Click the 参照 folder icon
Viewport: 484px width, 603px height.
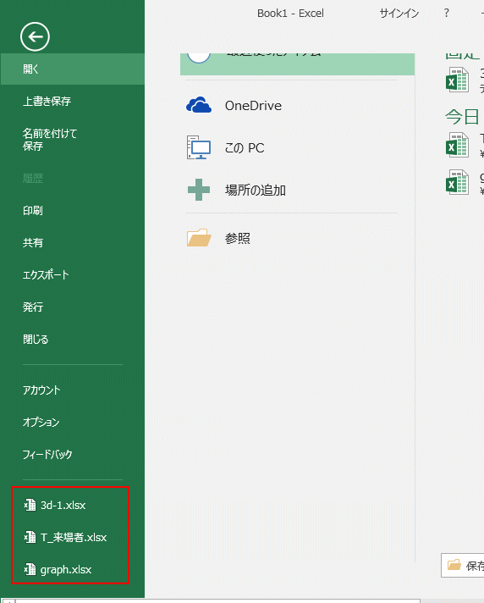click(199, 238)
